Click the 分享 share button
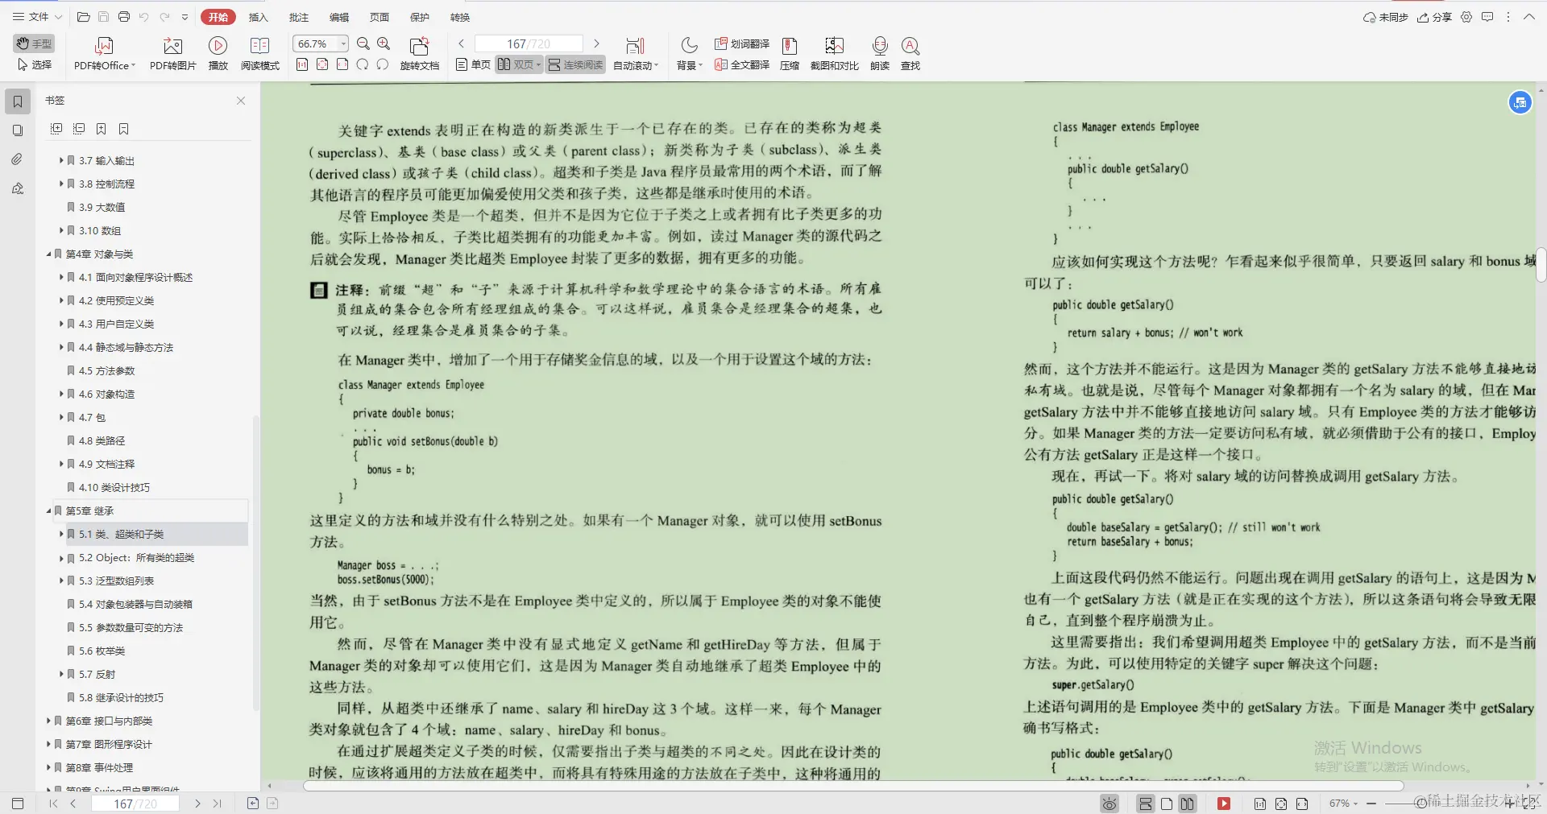 click(1435, 17)
